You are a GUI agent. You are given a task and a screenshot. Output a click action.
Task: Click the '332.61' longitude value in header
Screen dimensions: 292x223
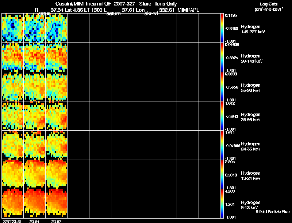pyautogui.click(x=166, y=10)
